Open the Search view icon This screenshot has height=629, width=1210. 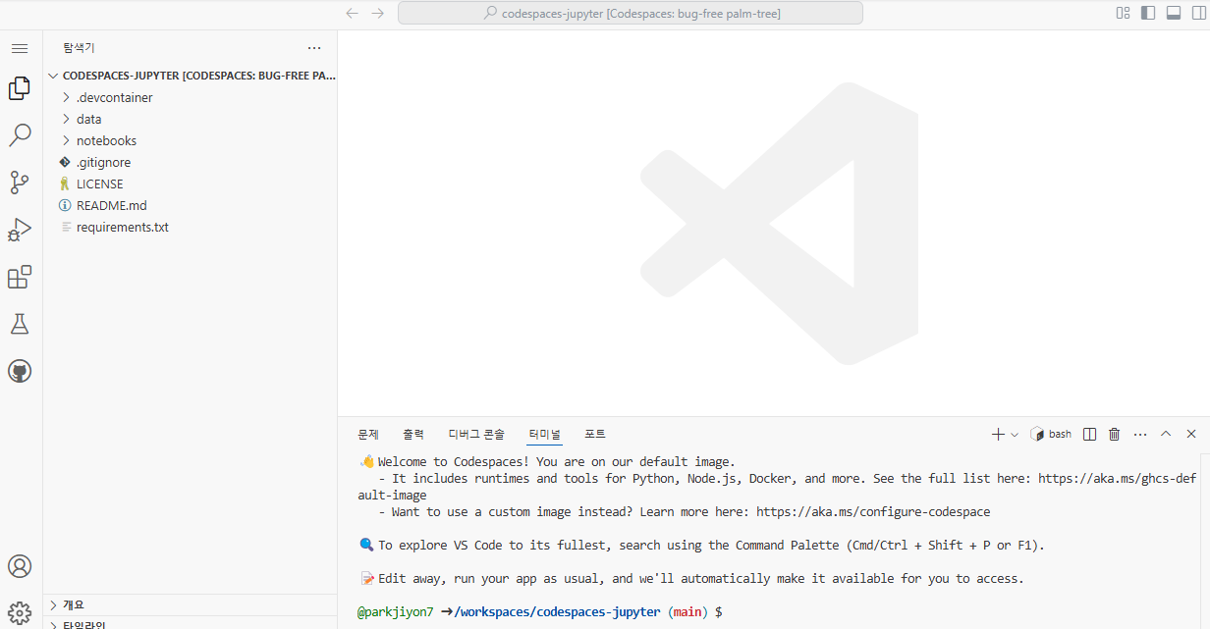(x=20, y=135)
